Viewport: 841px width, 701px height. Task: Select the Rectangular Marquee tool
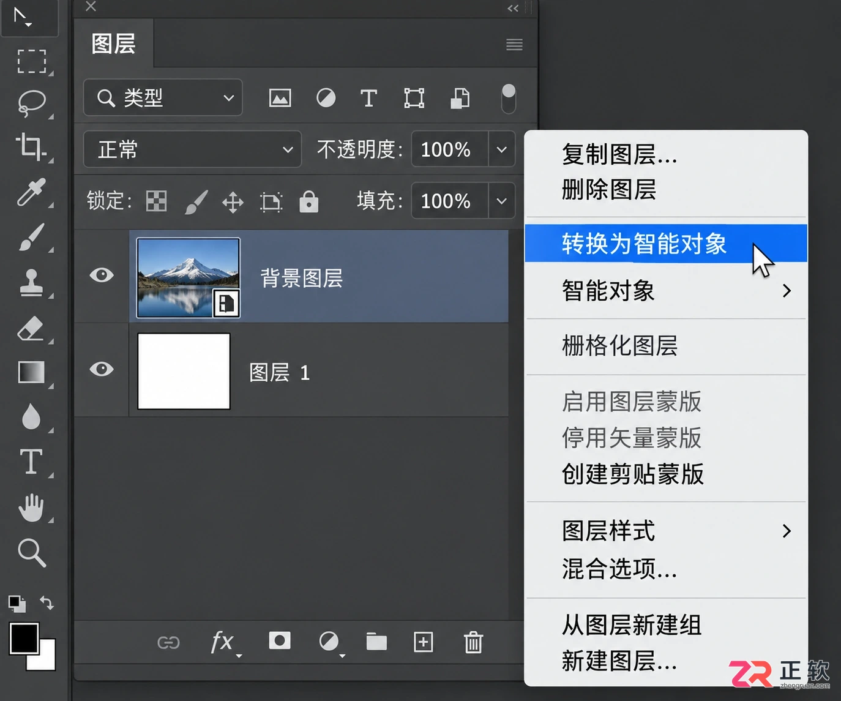(x=31, y=61)
